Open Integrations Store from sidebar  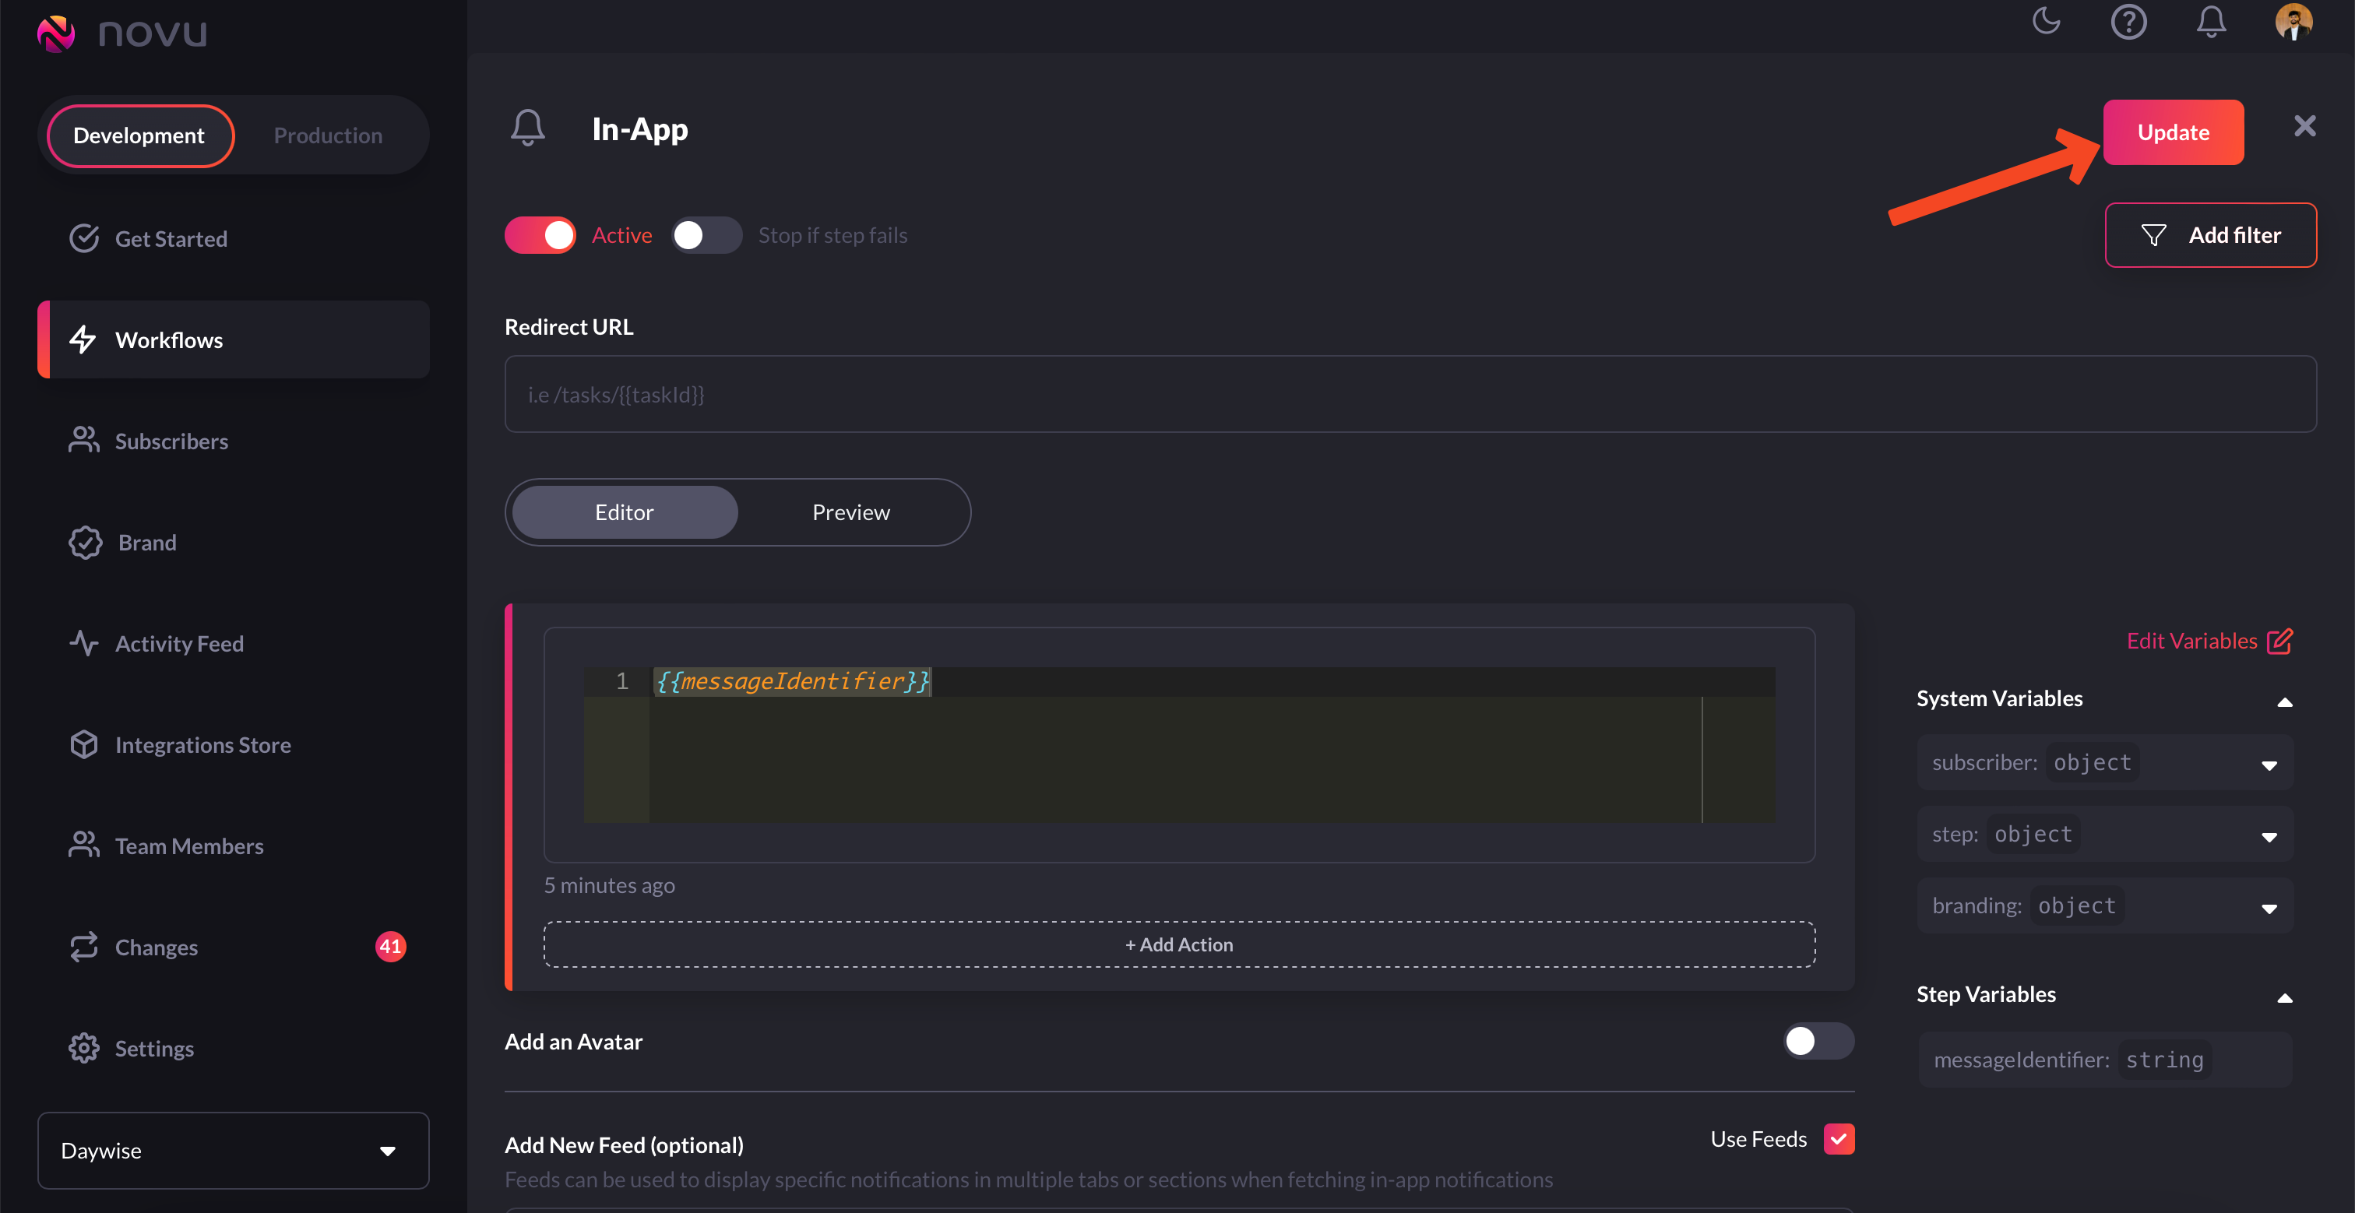(x=202, y=744)
